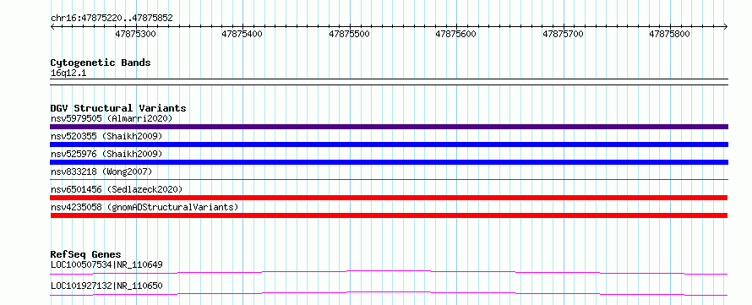Screen dimensions: 752x305
Task: Select the DGV Structural Variants track heading
Action: click(x=118, y=108)
